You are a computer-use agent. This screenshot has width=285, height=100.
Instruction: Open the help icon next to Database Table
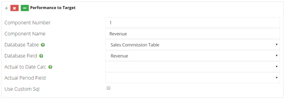[x=43, y=45]
